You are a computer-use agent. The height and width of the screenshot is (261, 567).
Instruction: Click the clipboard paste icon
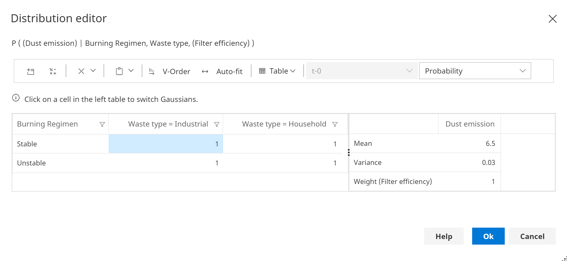tap(119, 71)
